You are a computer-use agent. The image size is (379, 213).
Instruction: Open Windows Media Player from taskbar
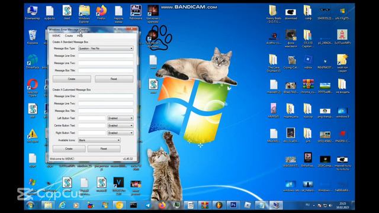76,205
